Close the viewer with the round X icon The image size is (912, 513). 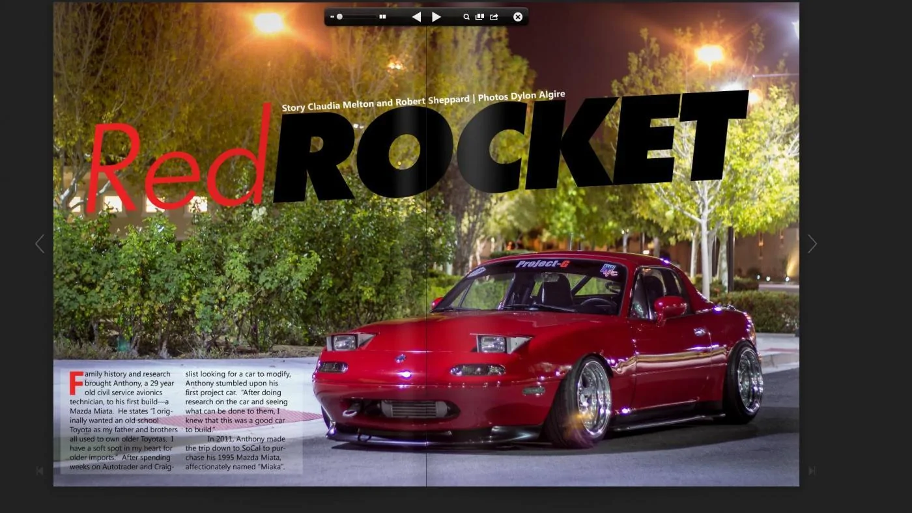click(x=518, y=17)
